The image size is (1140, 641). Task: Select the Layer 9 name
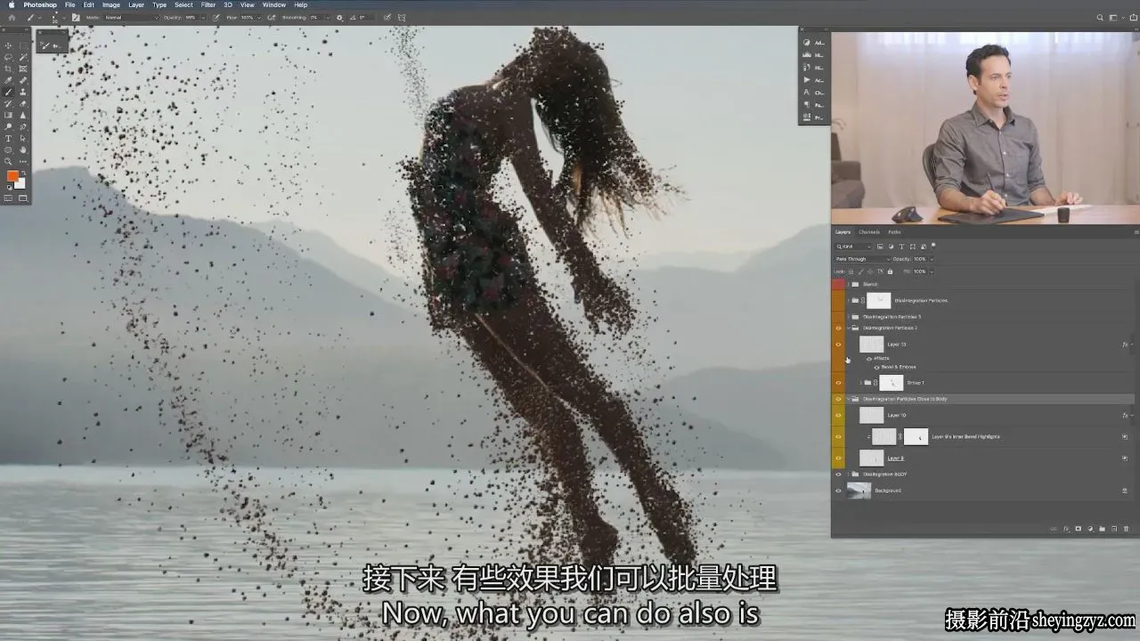(x=896, y=458)
